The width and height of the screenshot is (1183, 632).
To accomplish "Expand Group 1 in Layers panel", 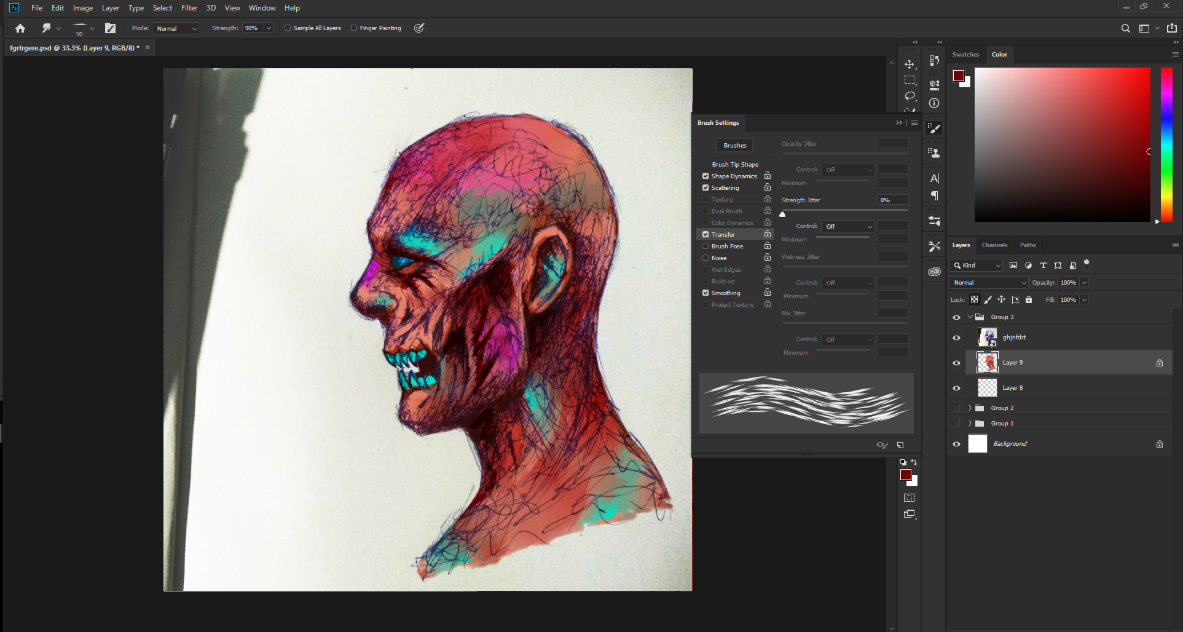I will (970, 424).
